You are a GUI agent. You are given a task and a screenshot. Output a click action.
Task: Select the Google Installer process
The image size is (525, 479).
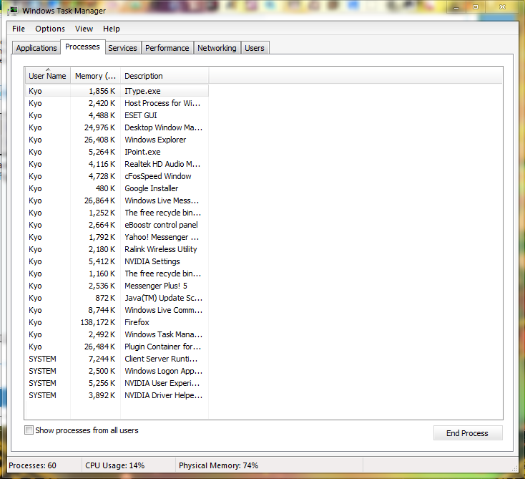pos(117,188)
